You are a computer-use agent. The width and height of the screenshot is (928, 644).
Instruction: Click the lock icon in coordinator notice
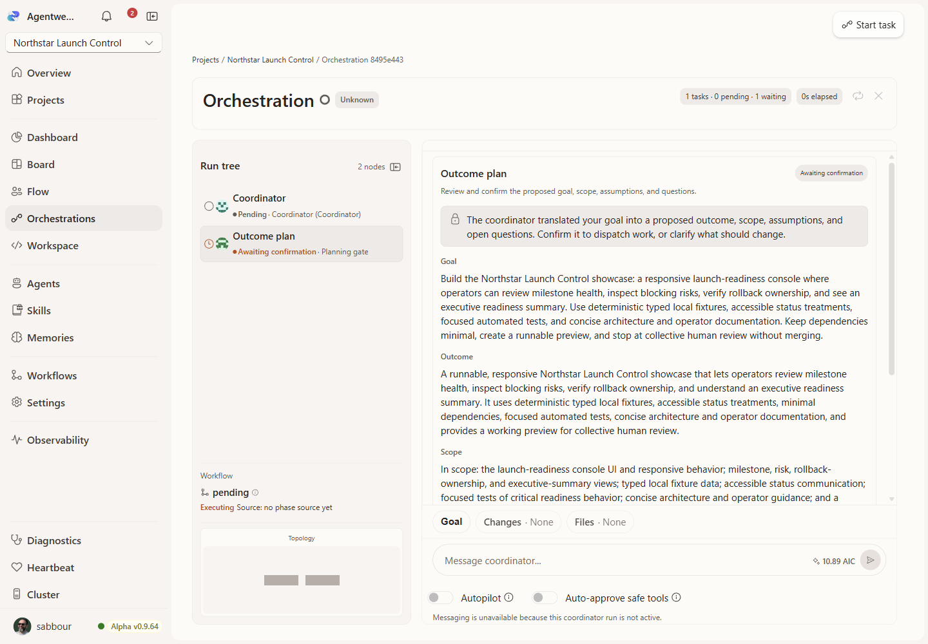click(x=455, y=219)
